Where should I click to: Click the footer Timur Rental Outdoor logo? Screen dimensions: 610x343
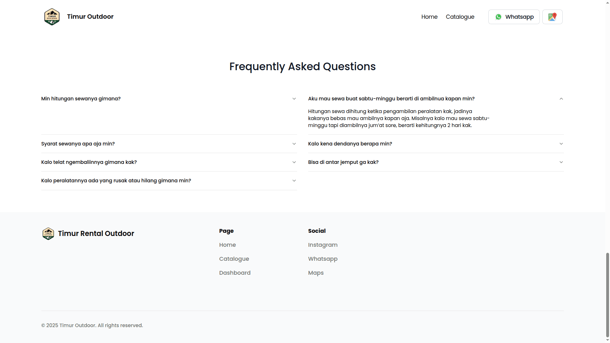tap(48, 234)
